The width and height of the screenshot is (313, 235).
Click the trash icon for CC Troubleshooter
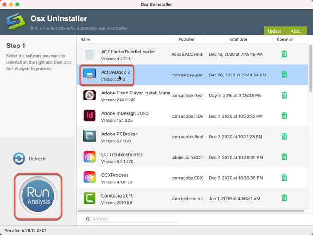click(x=284, y=157)
